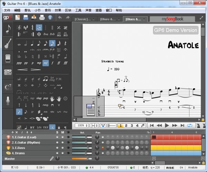Open the 文件 menu

click(7, 10)
